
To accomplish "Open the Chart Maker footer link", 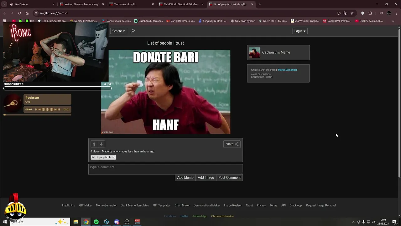I will click(x=182, y=205).
